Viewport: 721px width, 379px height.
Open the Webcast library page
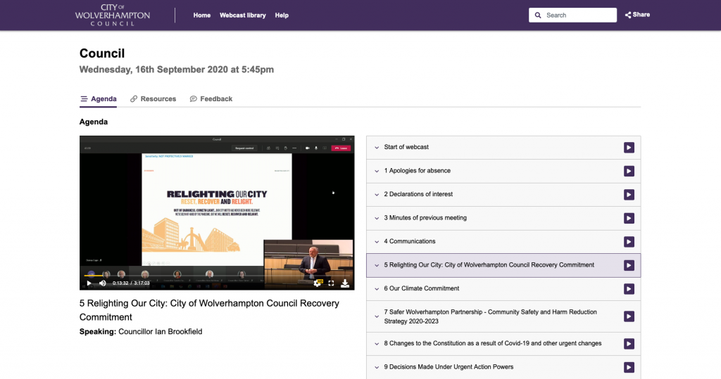(243, 15)
